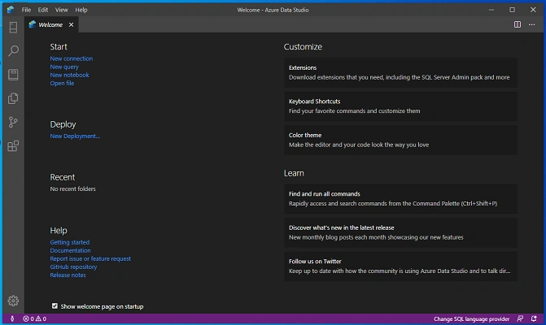
Task: Open the Edit menu
Action: [x=43, y=10]
